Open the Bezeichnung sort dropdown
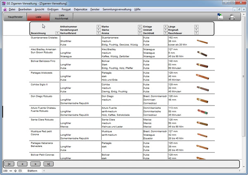The image size is (248, 175). point(57,33)
